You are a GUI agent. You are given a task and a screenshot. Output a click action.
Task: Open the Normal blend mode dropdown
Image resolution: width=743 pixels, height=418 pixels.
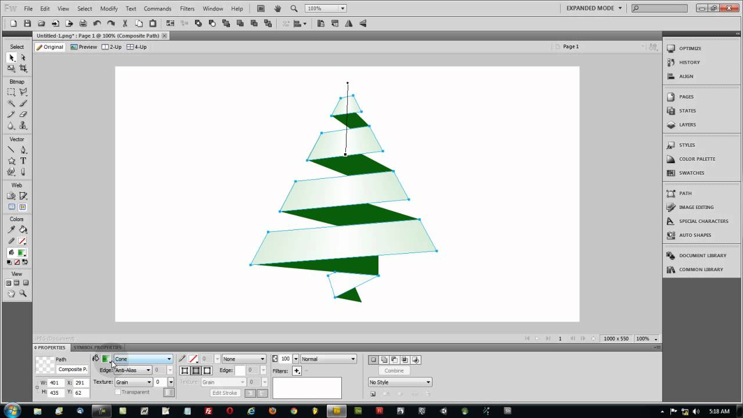point(329,359)
